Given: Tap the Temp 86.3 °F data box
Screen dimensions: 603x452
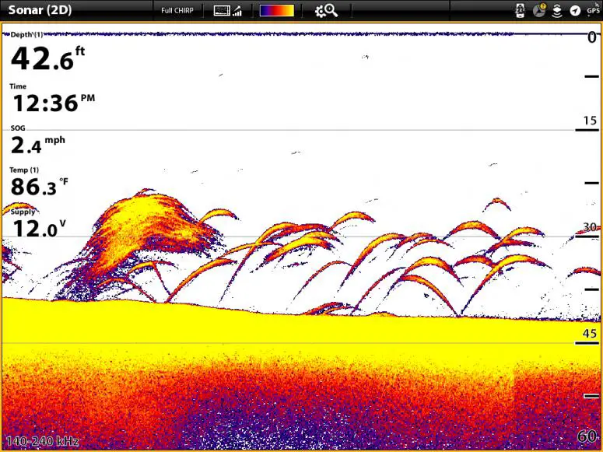Looking at the screenshot, I should 39,181.
